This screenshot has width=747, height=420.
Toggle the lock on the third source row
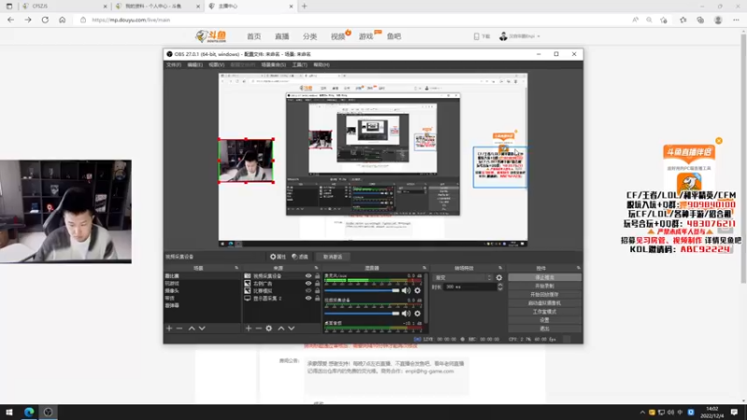click(317, 290)
